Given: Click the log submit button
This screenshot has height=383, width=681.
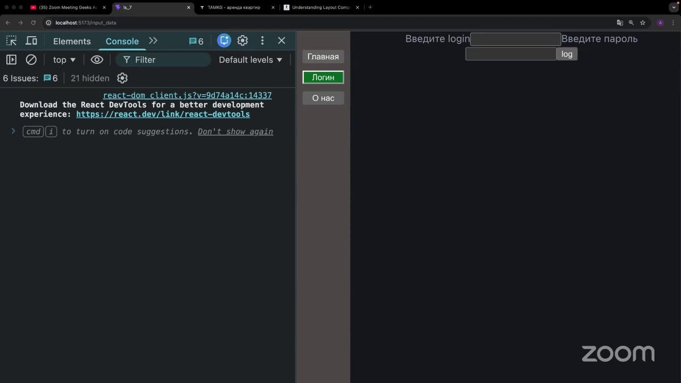Looking at the screenshot, I should [x=567, y=54].
